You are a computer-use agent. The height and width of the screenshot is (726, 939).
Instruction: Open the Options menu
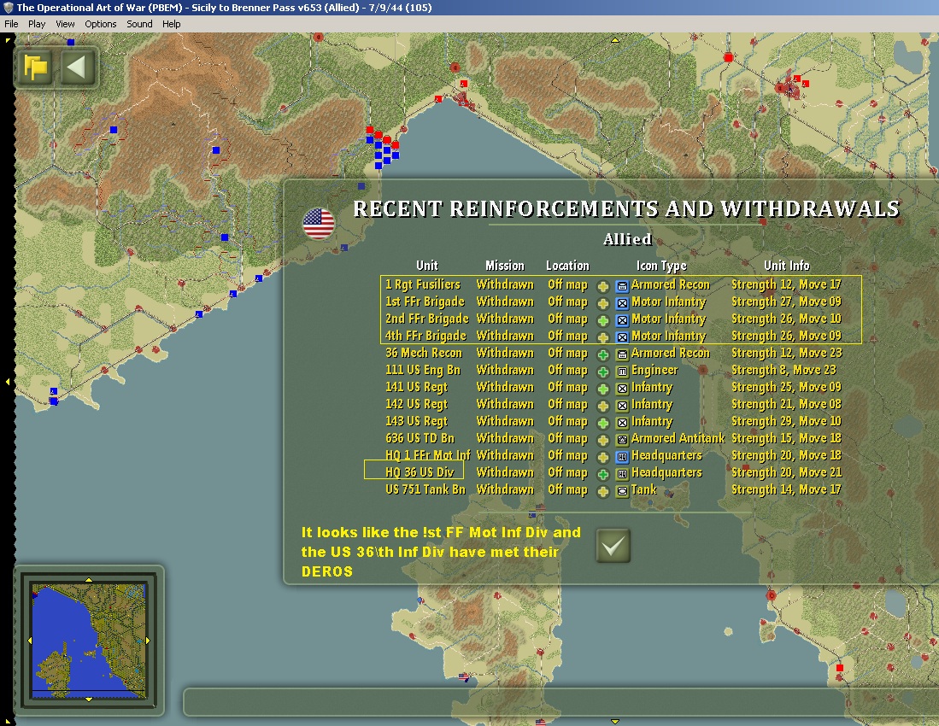pyautogui.click(x=101, y=24)
